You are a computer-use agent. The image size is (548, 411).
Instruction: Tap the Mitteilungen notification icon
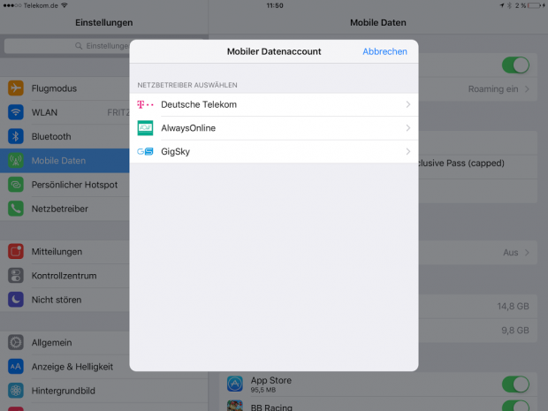pyautogui.click(x=16, y=252)
